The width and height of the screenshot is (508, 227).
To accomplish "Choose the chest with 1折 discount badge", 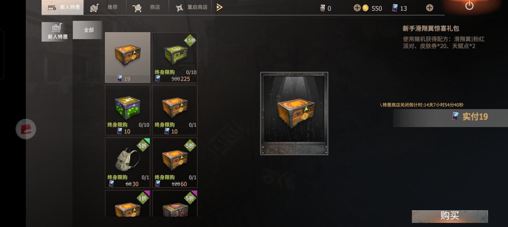I will pos(128,204).
